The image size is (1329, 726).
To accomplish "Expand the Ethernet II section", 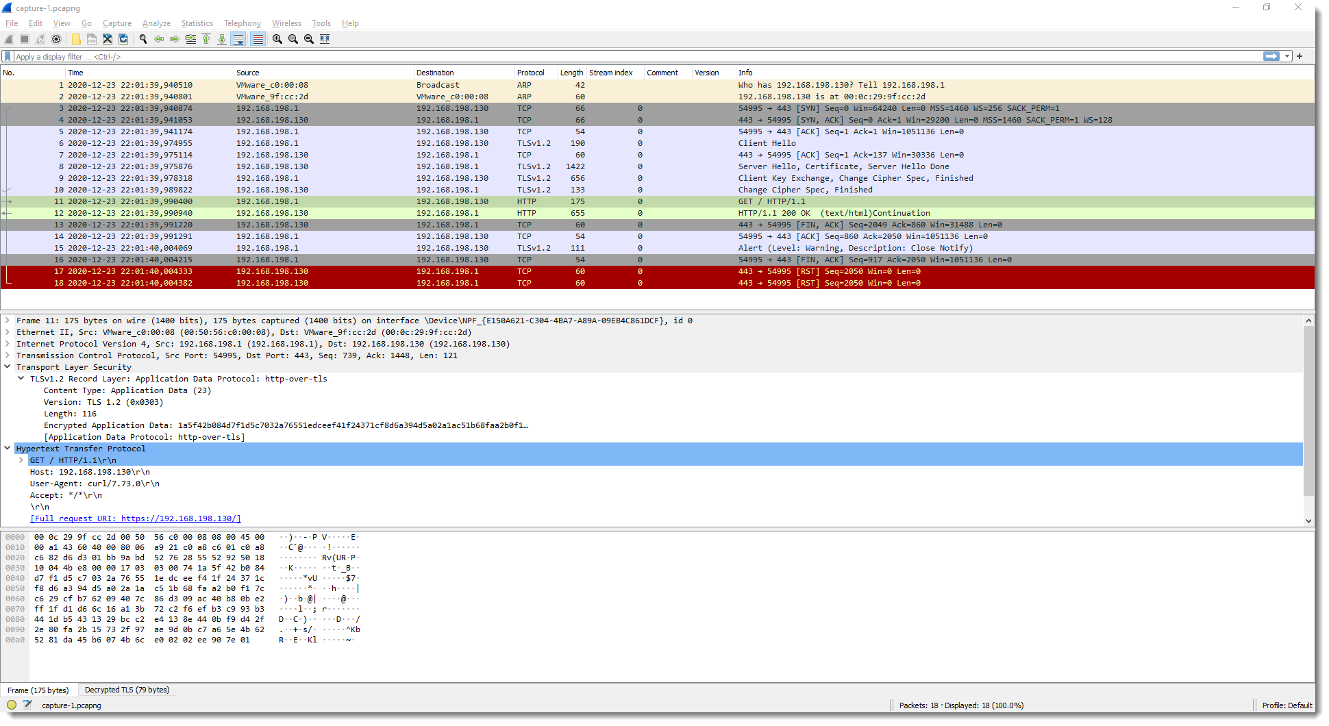I will [8, 332].
